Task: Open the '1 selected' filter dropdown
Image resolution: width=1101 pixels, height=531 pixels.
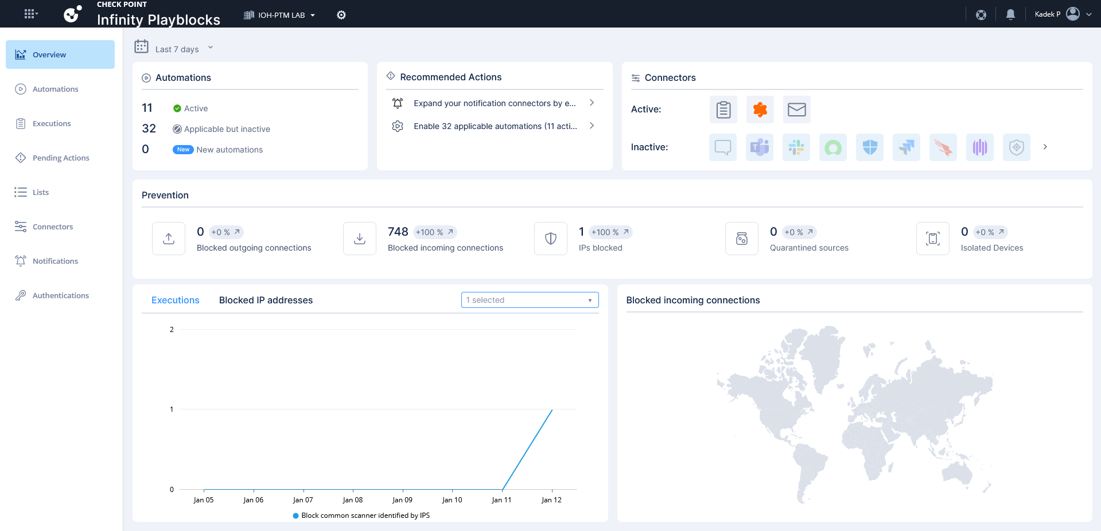Action: 530,300
